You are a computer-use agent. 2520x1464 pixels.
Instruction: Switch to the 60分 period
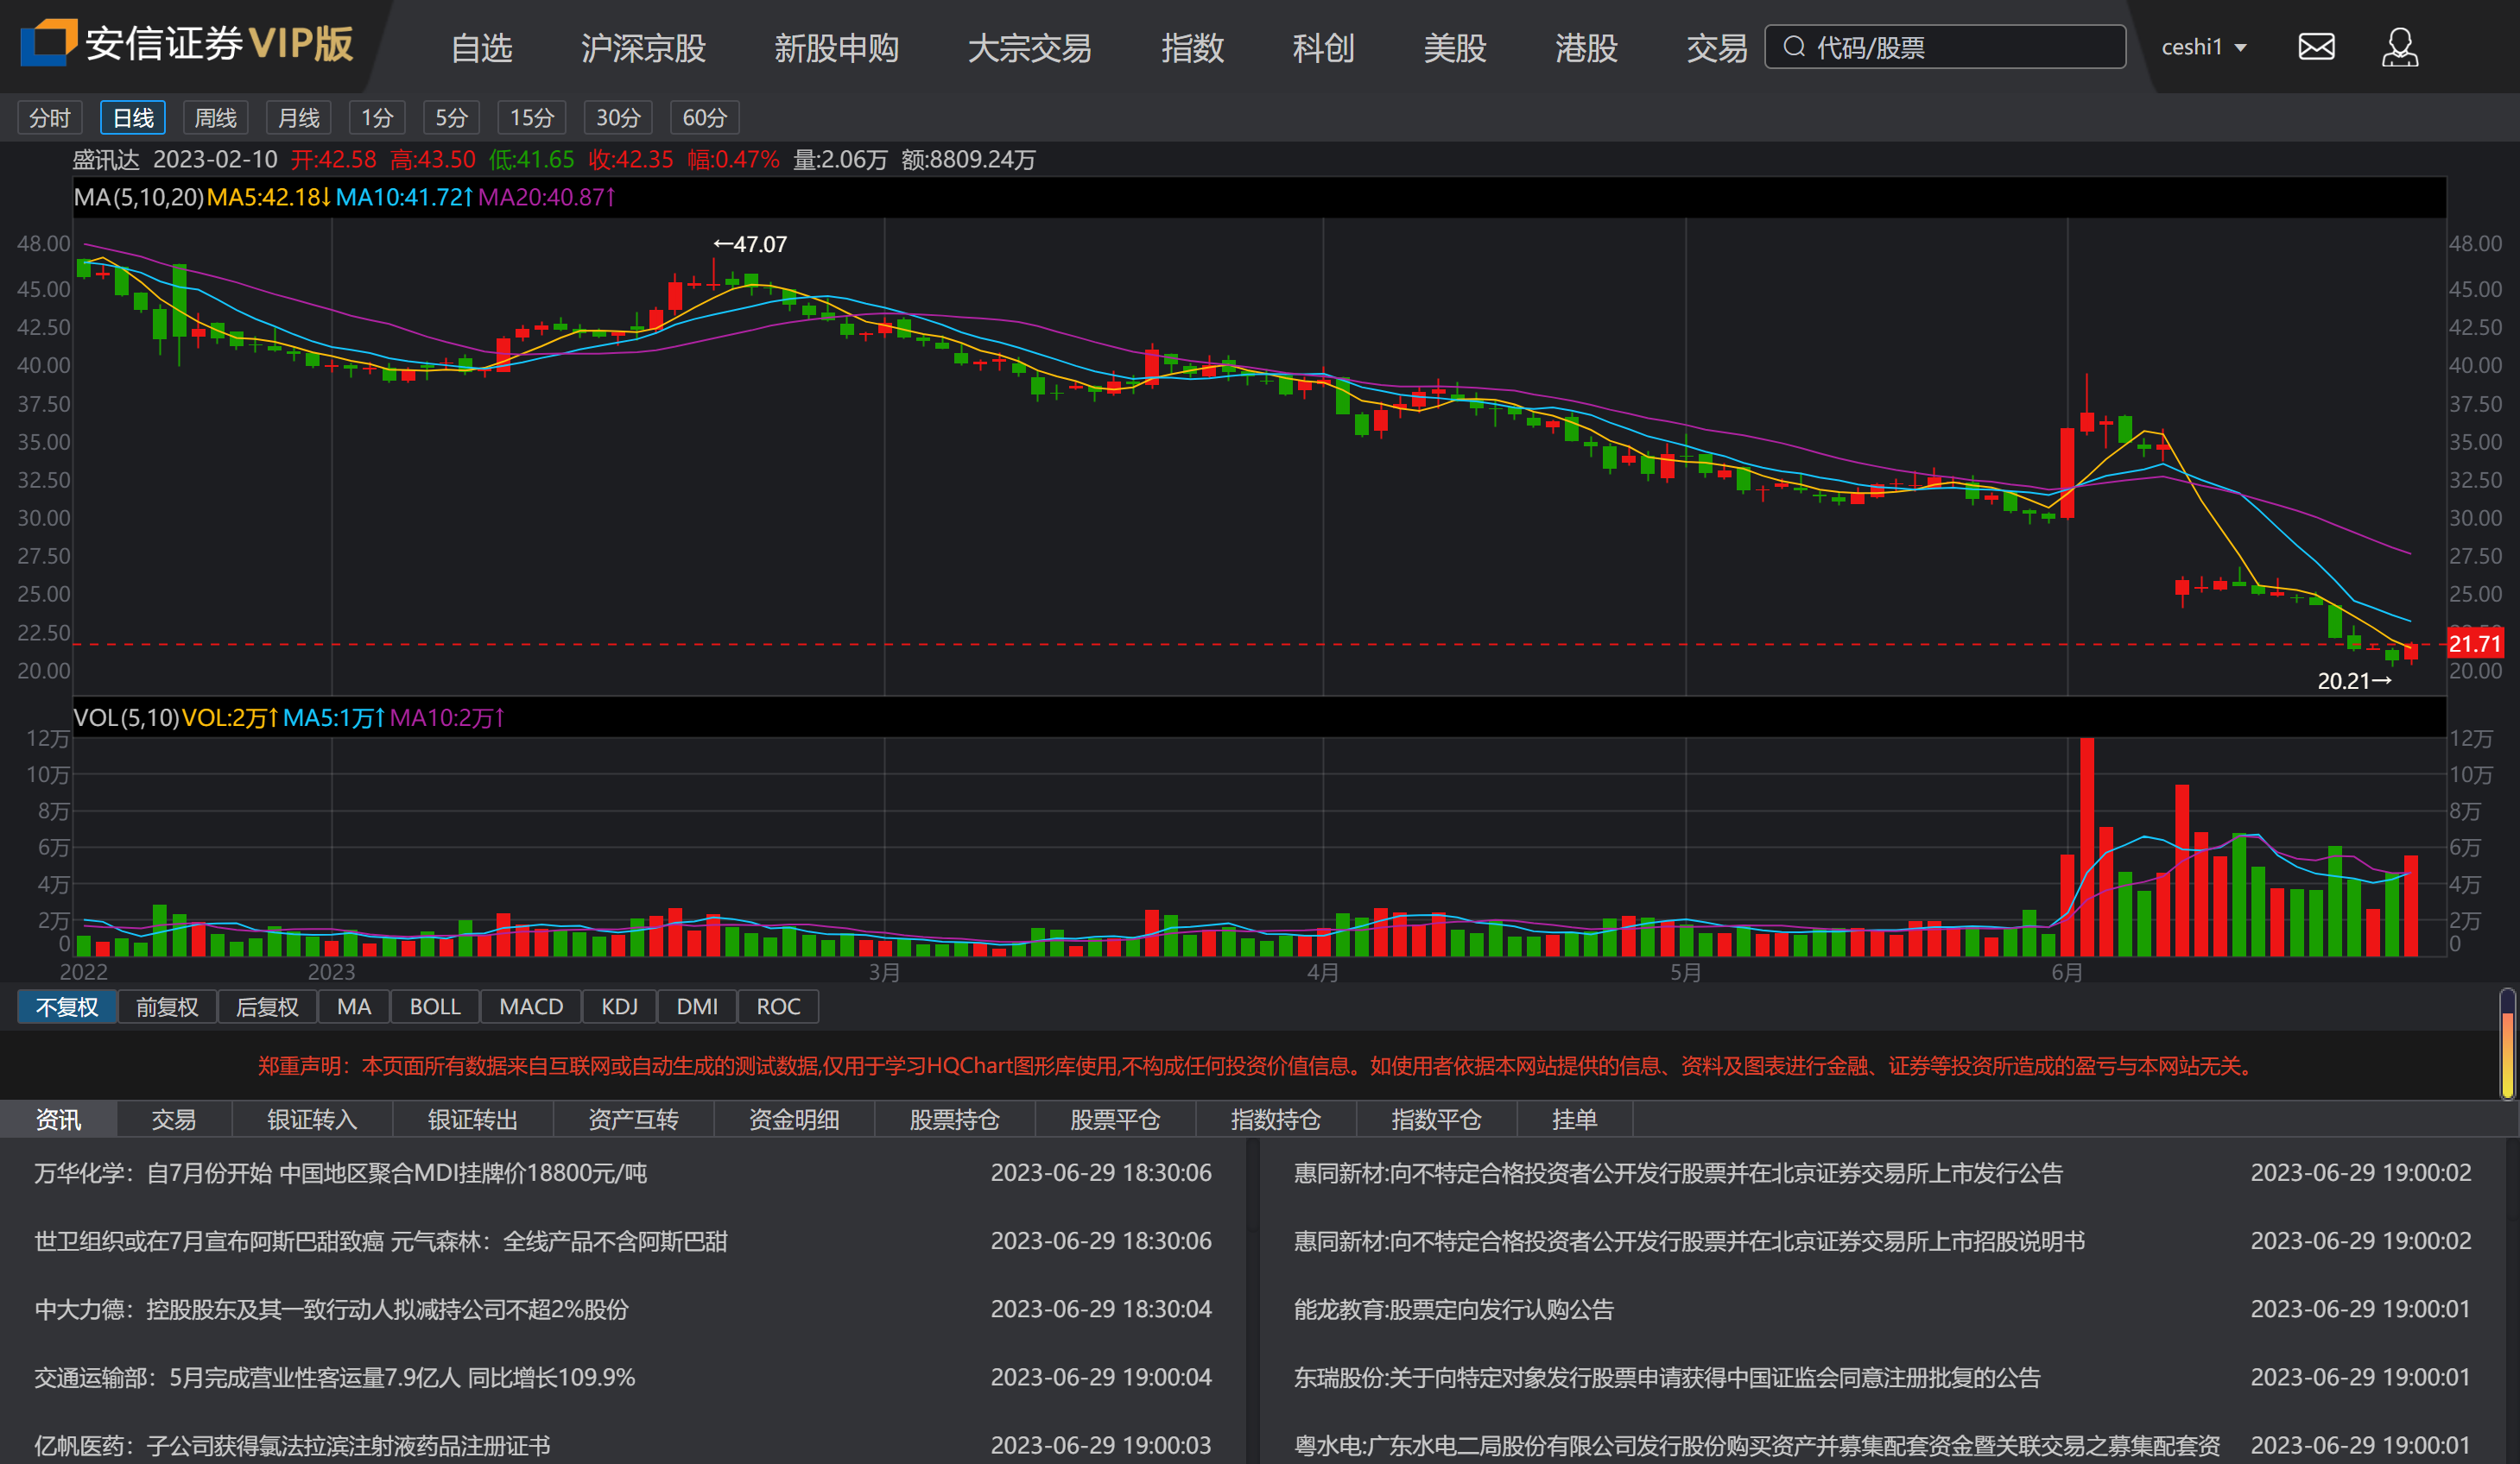(x=704, y=118)
